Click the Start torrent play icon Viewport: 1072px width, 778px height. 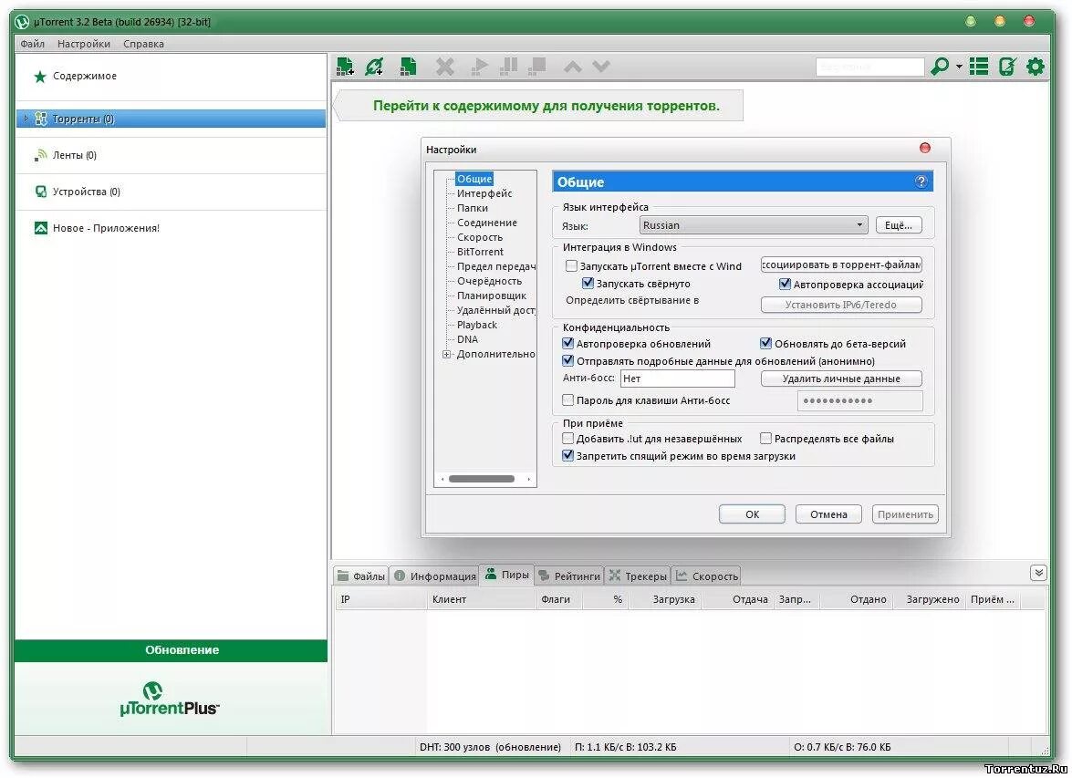point(480,67)
